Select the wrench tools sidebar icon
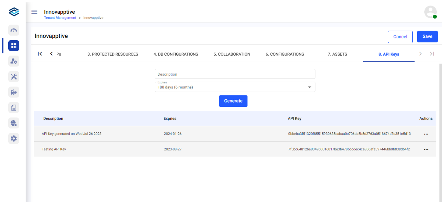Screen dimensions: 444x209 point(14,77)
